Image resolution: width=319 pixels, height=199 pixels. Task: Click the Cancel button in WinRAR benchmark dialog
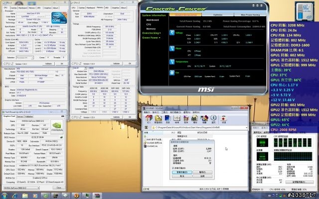tap(182, 176)
